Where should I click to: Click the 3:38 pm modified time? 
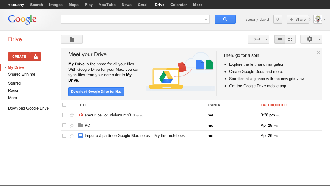[x=268, y=115]
